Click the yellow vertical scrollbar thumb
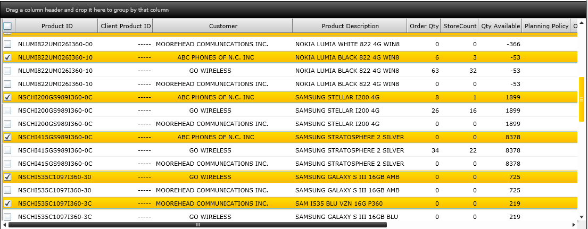Viewport: 588px width, 229px height. click(582, 99)
